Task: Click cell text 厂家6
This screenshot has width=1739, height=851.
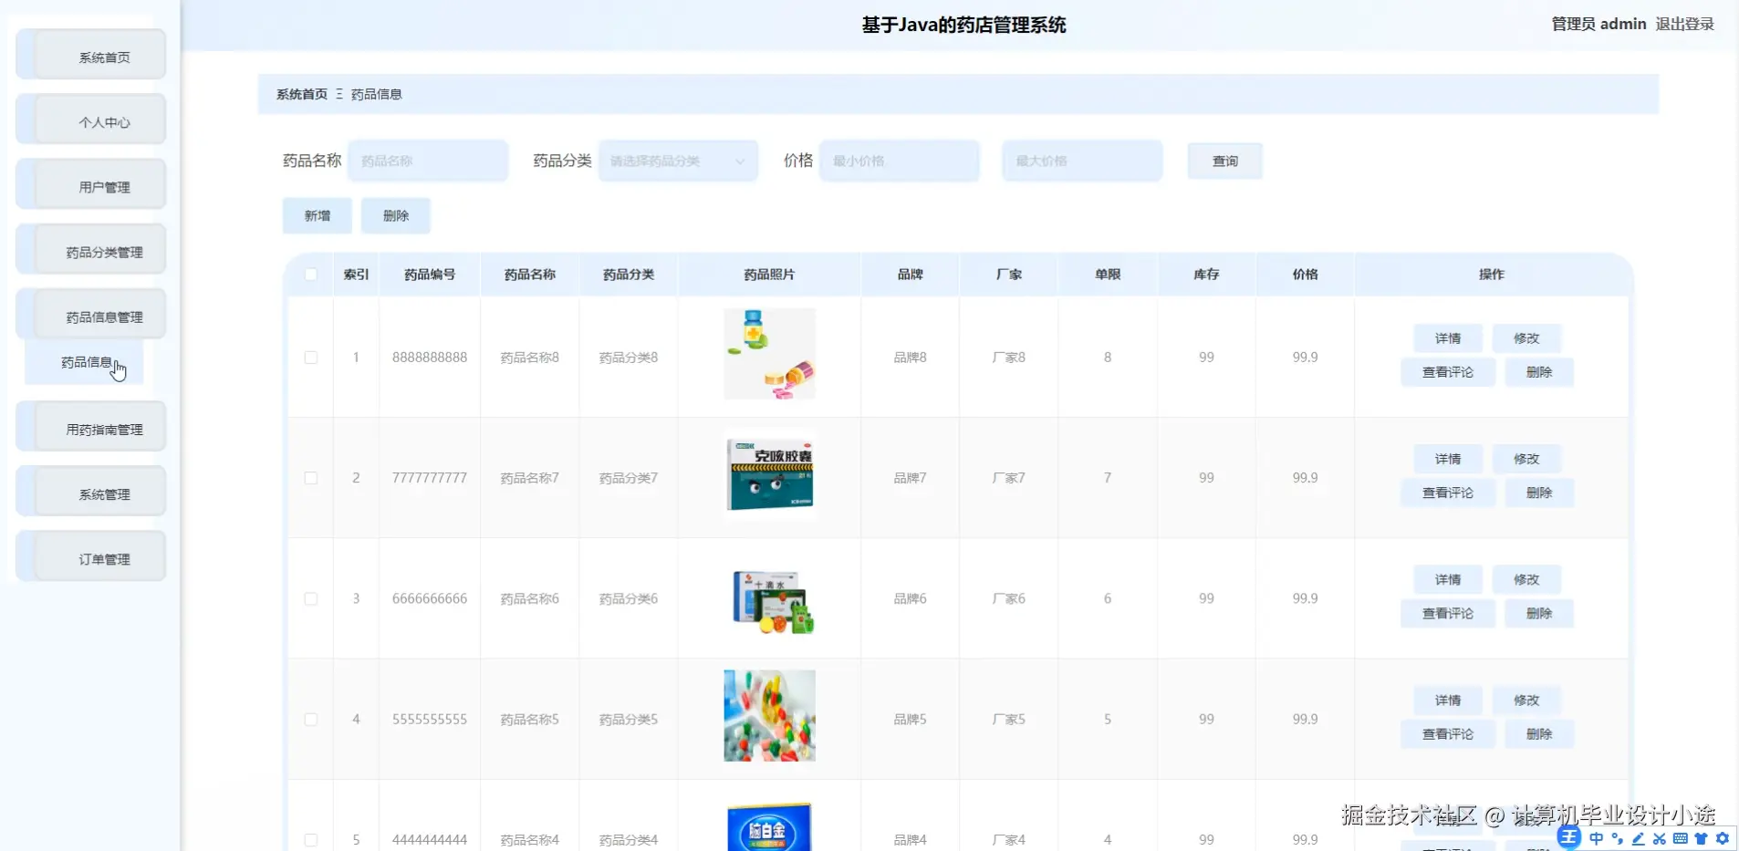Action: [1008, 598]
